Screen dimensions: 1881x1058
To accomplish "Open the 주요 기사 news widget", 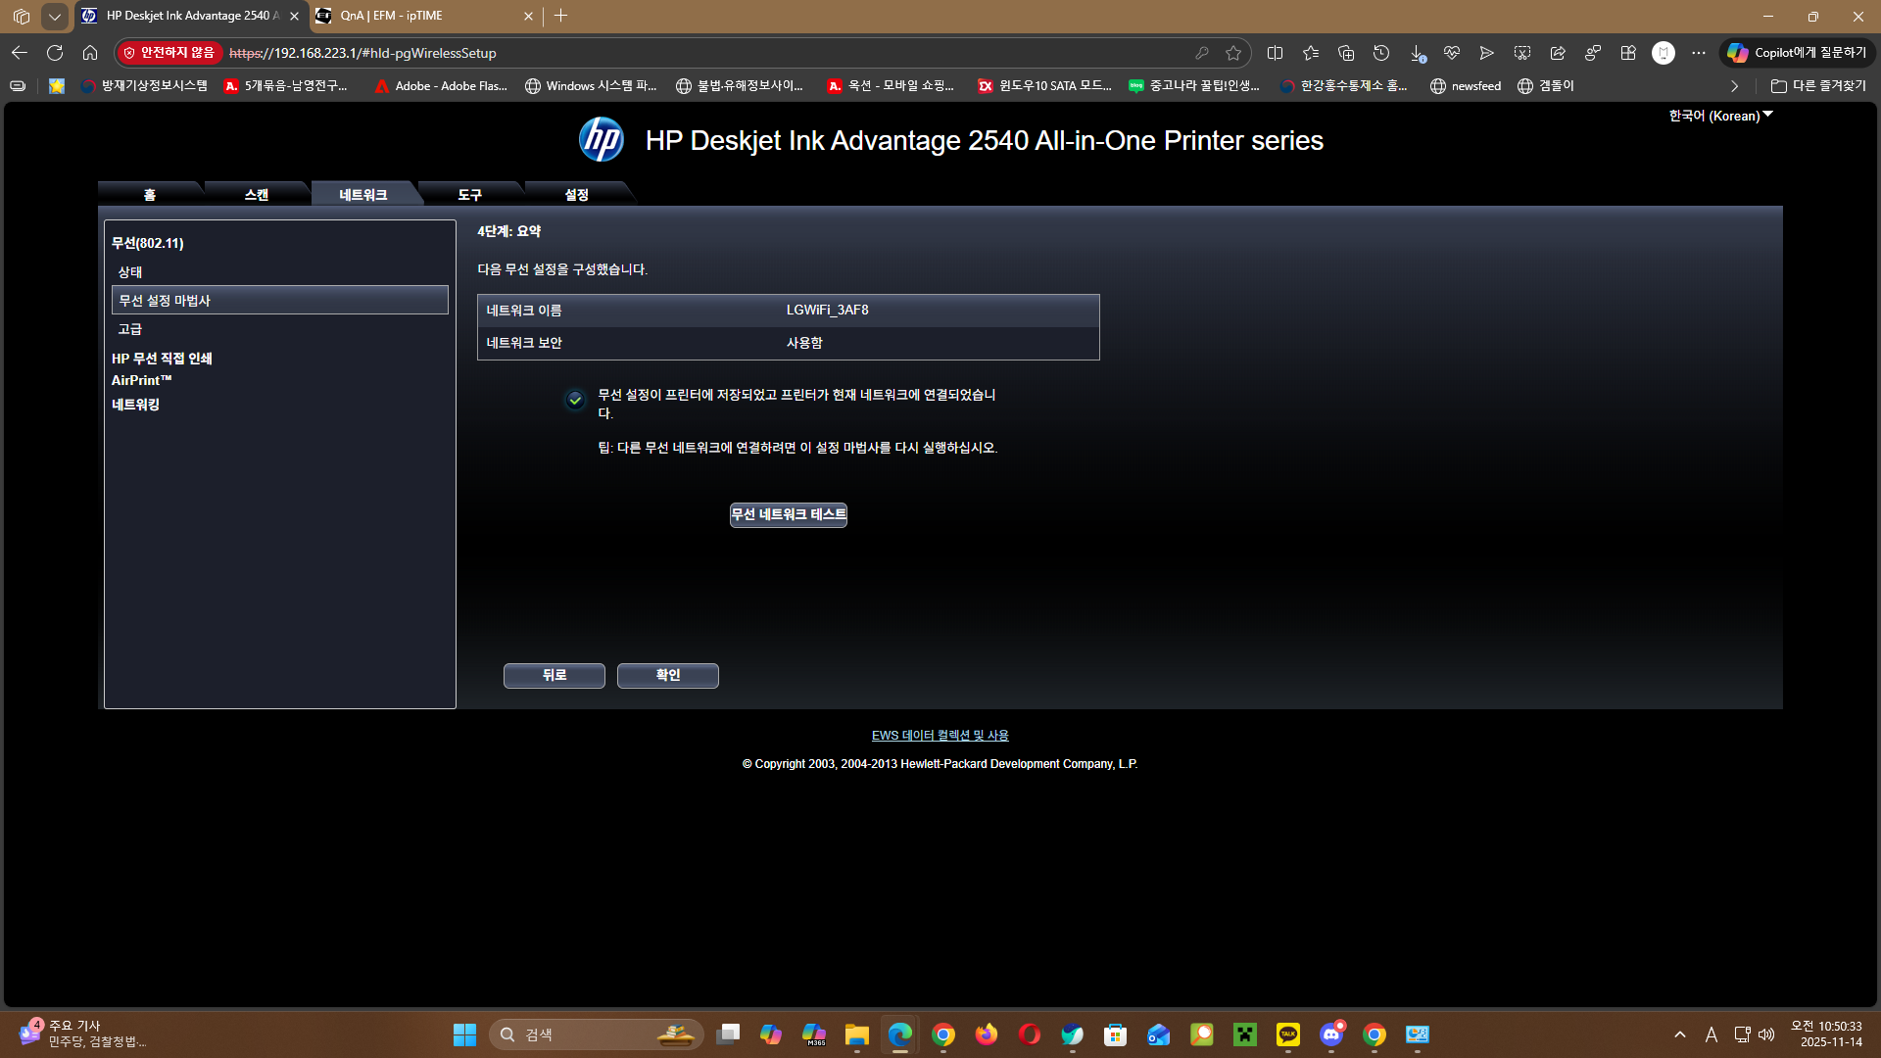I will [83, 1034].
